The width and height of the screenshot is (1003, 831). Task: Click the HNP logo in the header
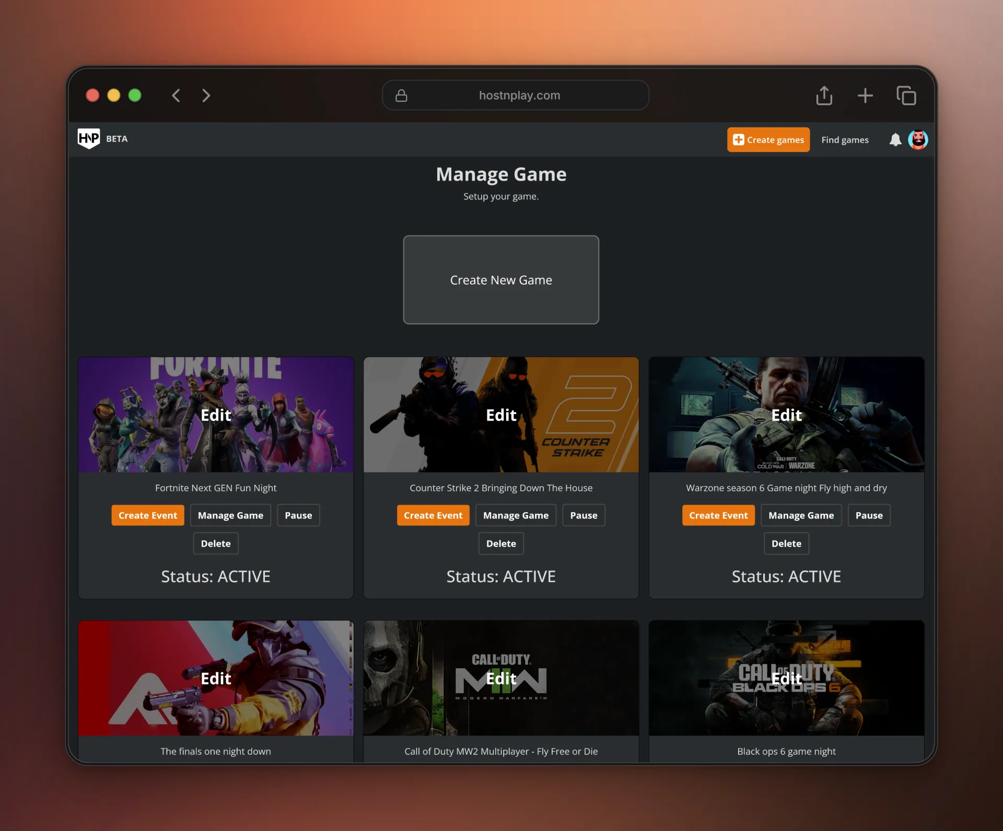pyautogui.click(x=89, y=138)
